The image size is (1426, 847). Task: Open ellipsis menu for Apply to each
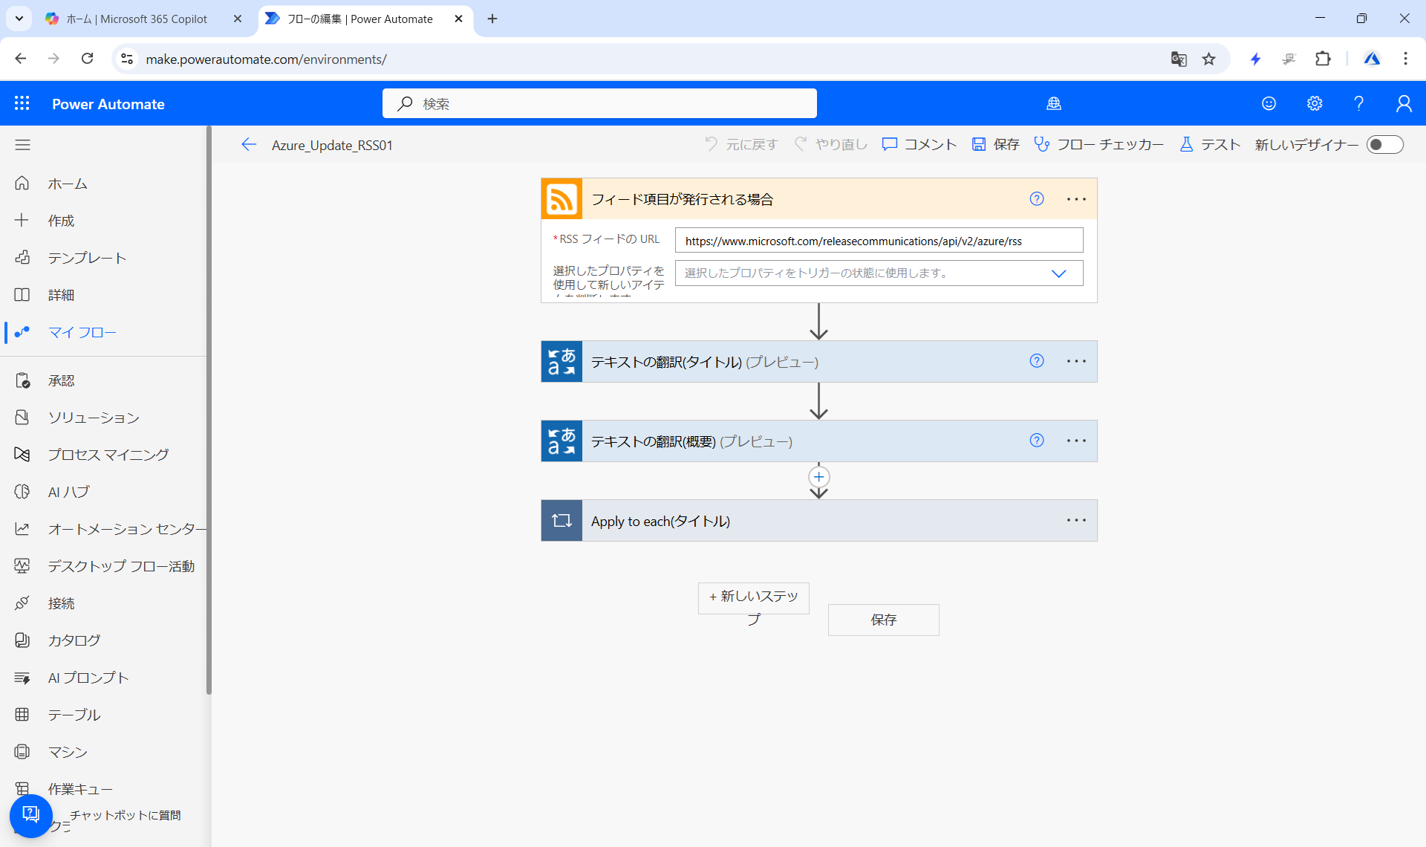point(1076,521)
